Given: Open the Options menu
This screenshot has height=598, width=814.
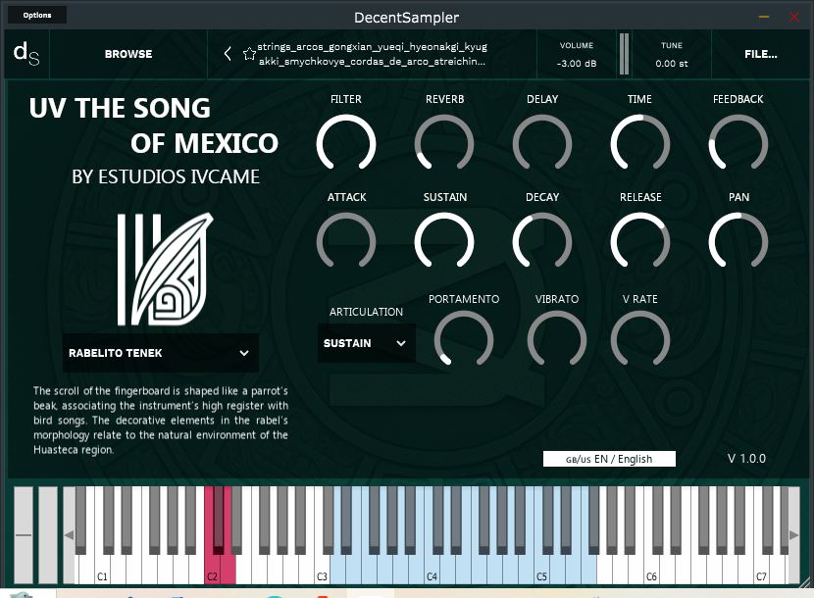Looking at the screenshot, I should (37, 15).
